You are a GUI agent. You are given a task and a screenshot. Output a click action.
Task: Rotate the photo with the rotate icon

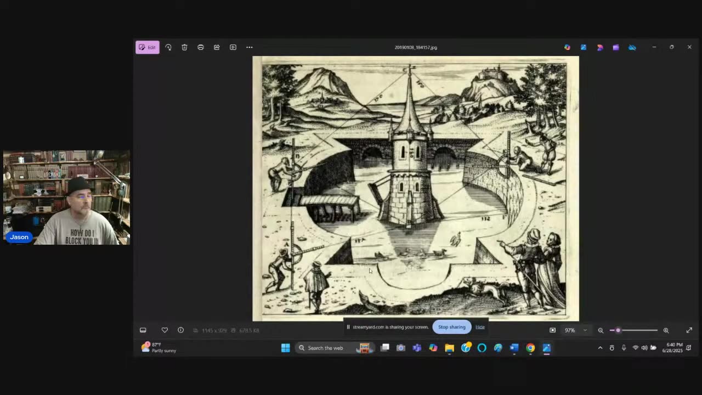pos(168,47)
